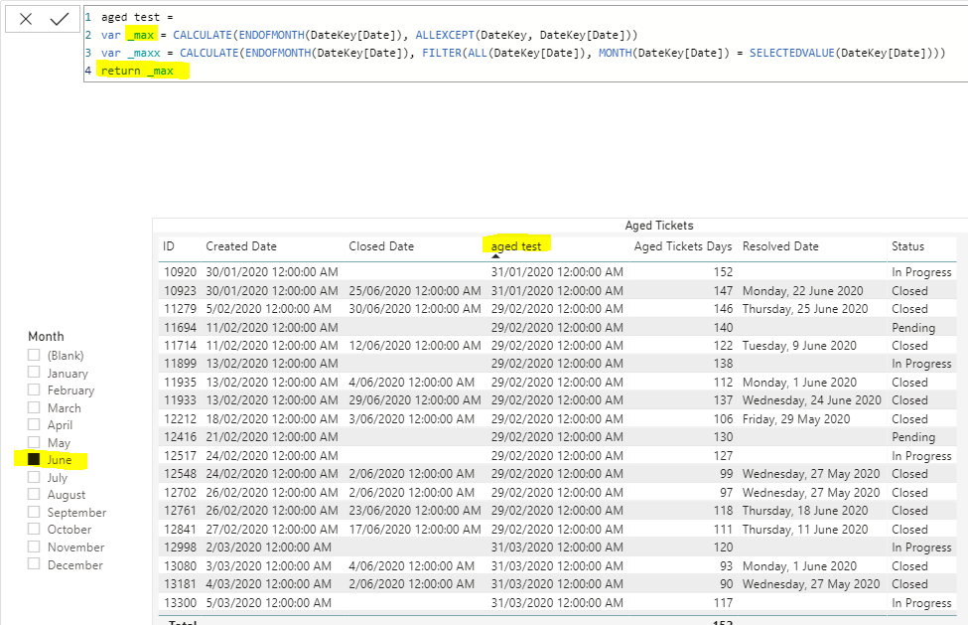This screenshot has width=968, height=625.
Task: Click Closed Date 30/06/2020 in row 11279
Action: (414, 309)
